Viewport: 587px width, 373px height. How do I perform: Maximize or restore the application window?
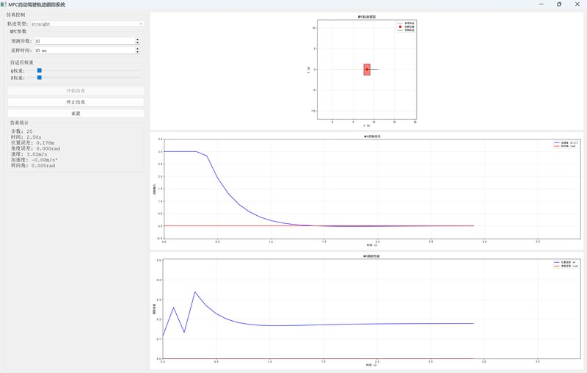coord(559,4)
